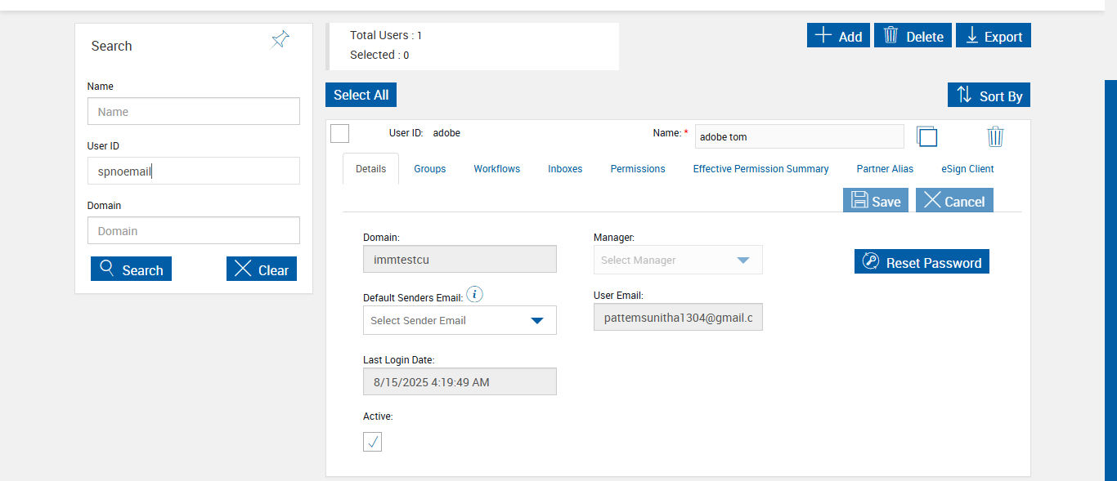Click the copy user icon beside Name
Screen dimensions: 1117x481
[x=926, y=136]
